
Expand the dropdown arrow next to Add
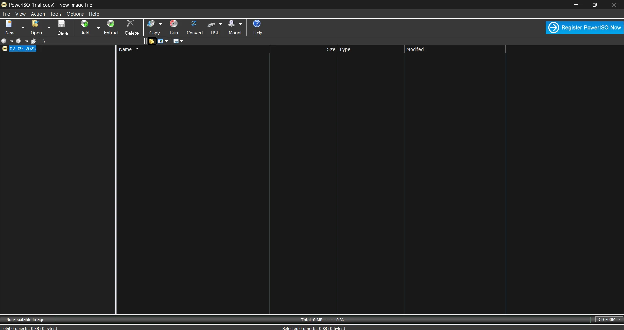coord(98,28)
